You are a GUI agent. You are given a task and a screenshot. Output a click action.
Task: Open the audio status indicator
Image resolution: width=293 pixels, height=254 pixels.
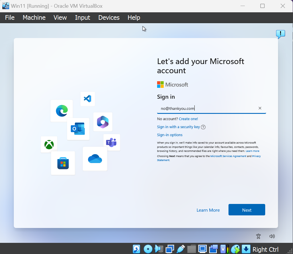coord(159,249)
